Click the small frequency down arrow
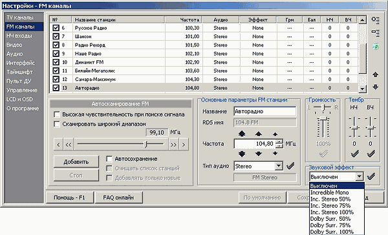 tap(275, 153)
